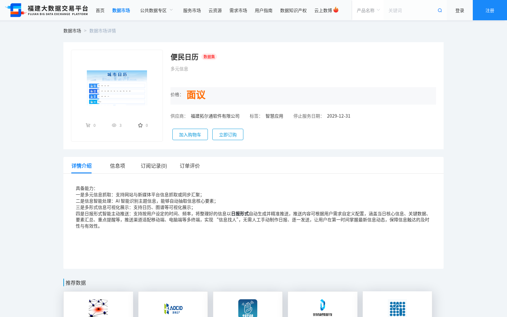Screen dimensions: 507x317
Task: Switch to the 订阅记录(0) tab
Action: (154, 166)
